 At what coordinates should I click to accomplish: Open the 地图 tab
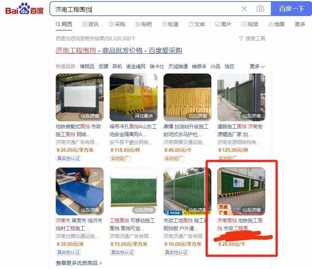click(276, 24)
